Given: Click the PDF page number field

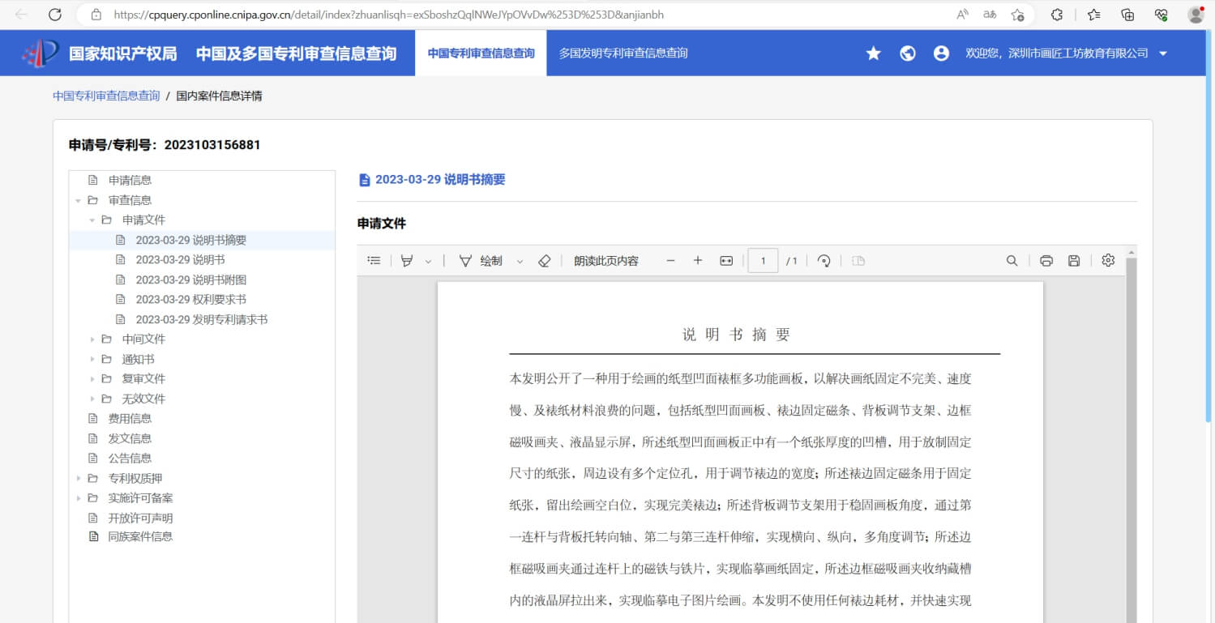Looking at the screenshot, I should pyautogui.click(x=763, y=261).
